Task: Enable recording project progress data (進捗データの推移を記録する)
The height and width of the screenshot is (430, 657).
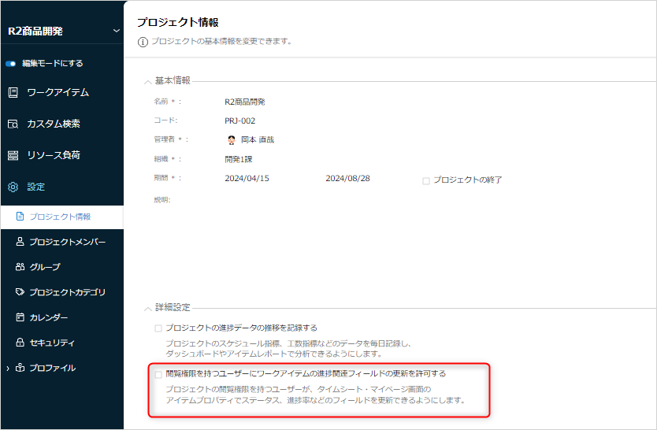Action: click(158, 328)
